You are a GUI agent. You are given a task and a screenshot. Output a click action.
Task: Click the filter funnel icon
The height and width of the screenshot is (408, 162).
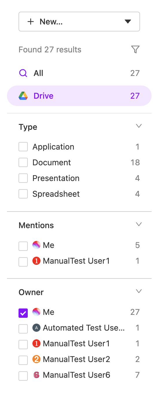pos(135,49)
